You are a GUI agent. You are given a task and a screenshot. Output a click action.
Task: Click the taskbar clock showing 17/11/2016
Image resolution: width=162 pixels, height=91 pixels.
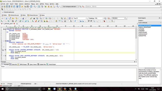coord(152,89)
